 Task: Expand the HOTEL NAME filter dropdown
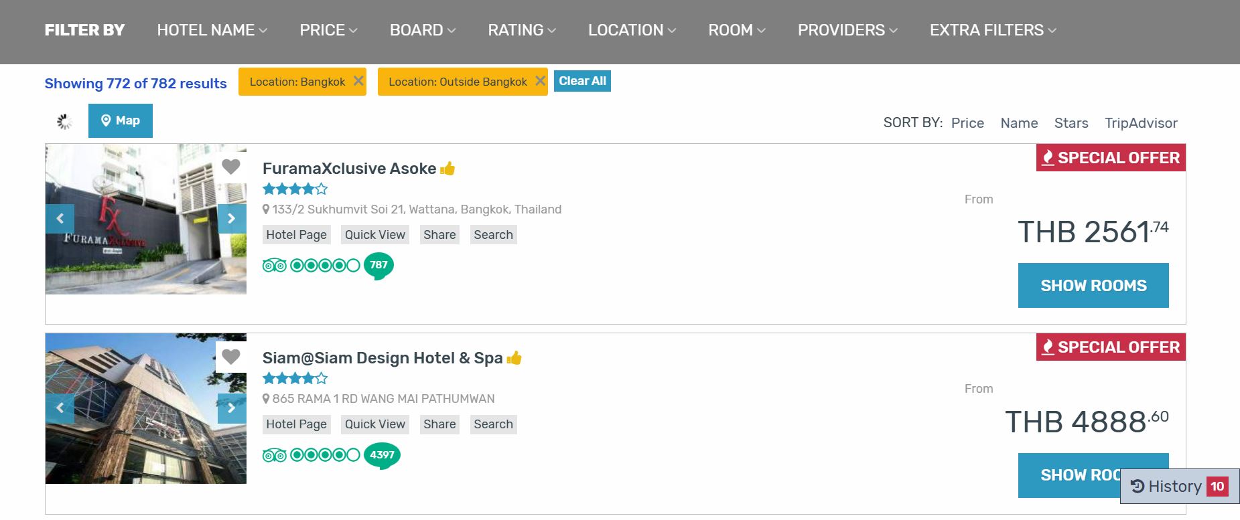212,30
